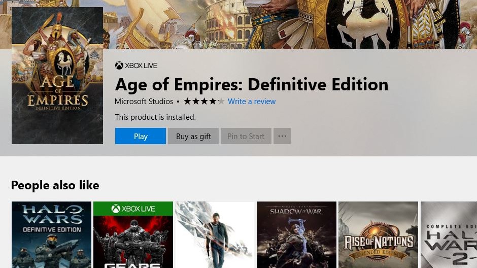Click the first star in the rating

pyautogui.click(x=187, y=102)
